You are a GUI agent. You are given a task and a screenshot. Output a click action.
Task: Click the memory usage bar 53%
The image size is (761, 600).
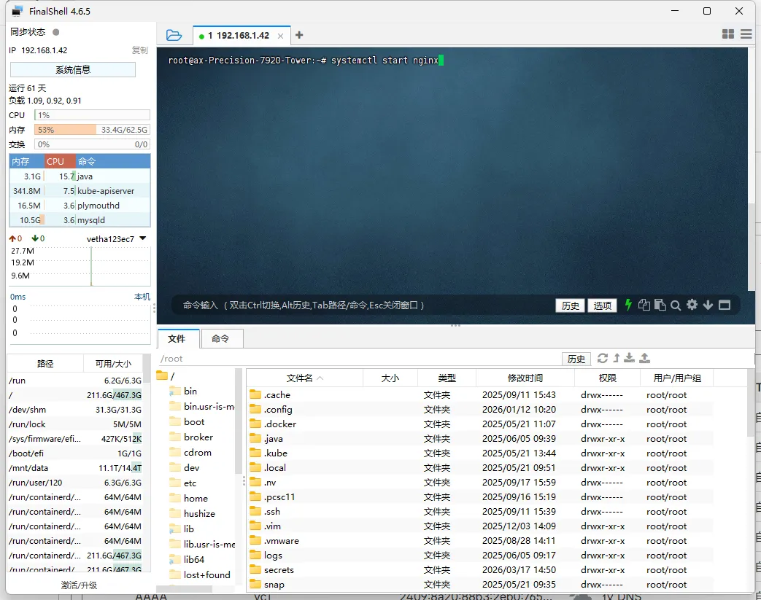(x=92, y=130)
